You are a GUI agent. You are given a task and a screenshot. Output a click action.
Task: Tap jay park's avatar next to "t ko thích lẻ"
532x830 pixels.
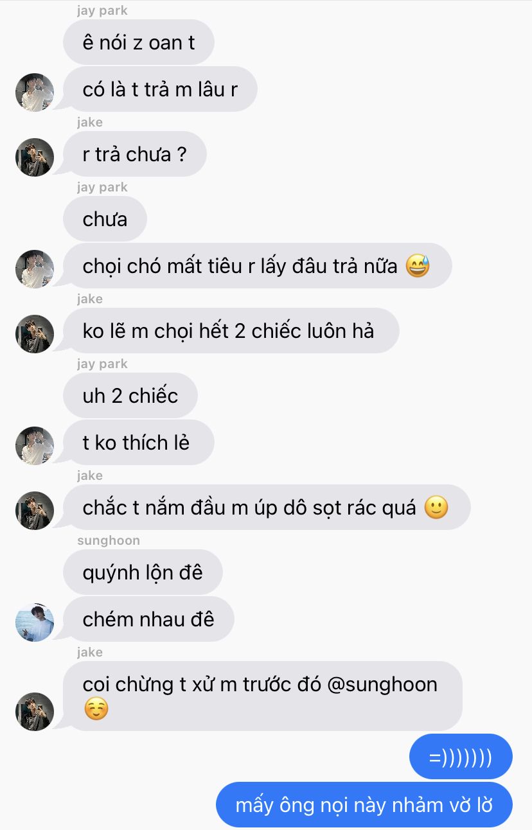(x=35, y=446)
